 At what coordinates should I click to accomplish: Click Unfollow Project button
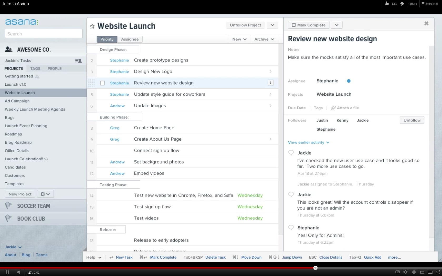[x=245, y=25]
